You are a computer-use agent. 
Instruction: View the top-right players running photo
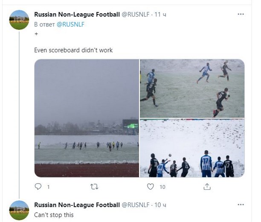192,88
